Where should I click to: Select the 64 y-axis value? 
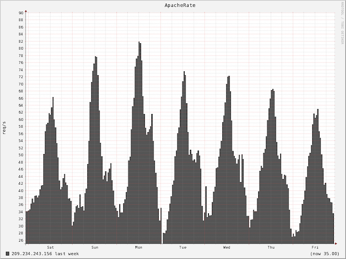coord(21,105)
